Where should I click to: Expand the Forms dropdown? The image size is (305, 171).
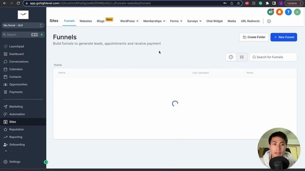pyautogui.click(x=176, y=21)
